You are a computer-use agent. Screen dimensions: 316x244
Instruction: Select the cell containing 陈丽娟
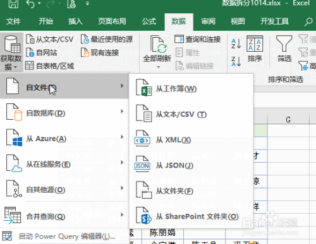162,233
